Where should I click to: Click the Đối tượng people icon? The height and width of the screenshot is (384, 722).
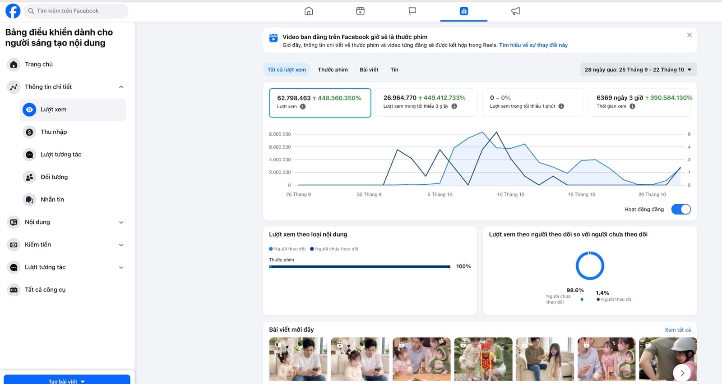pyautogui.click(x=29, y=177)
